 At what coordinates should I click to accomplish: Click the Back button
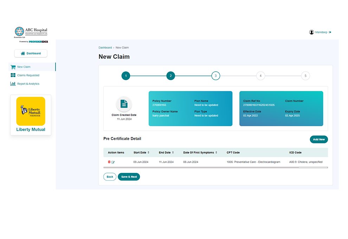(110, 177)
